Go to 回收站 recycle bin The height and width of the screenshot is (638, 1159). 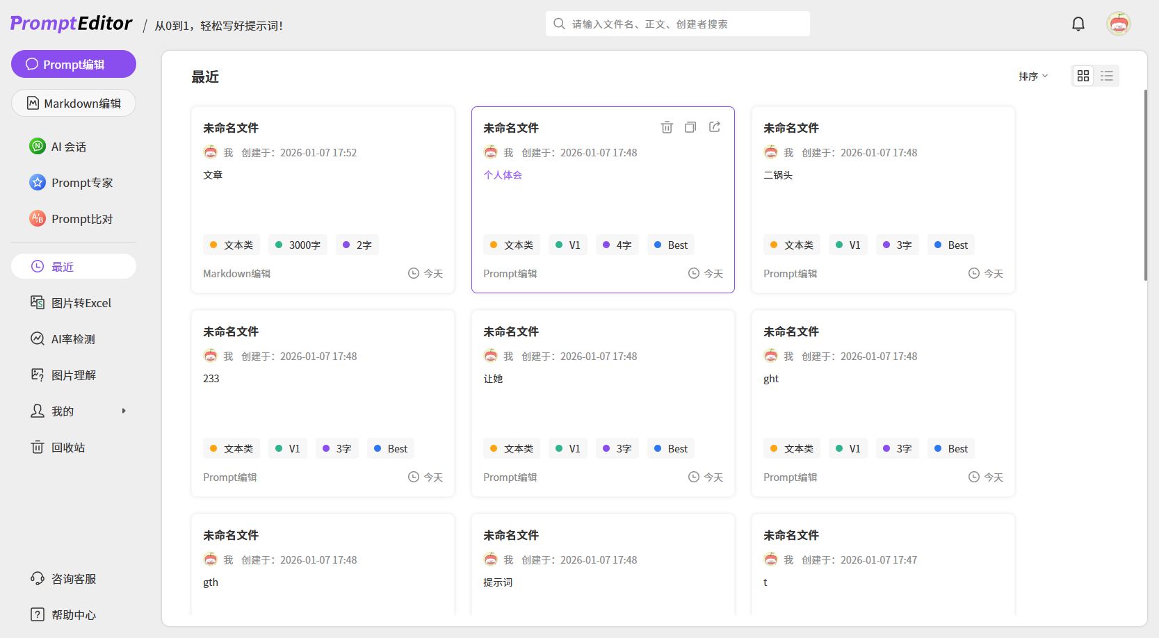click(x=68, y=448)
